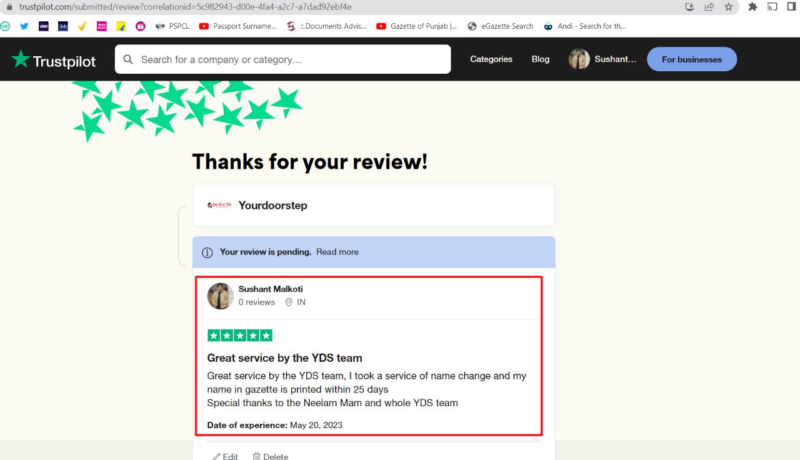Screen dimensions: 800x460
Task: Click the cast media icon
Action: pyautogui.click(x=772, y=7)
